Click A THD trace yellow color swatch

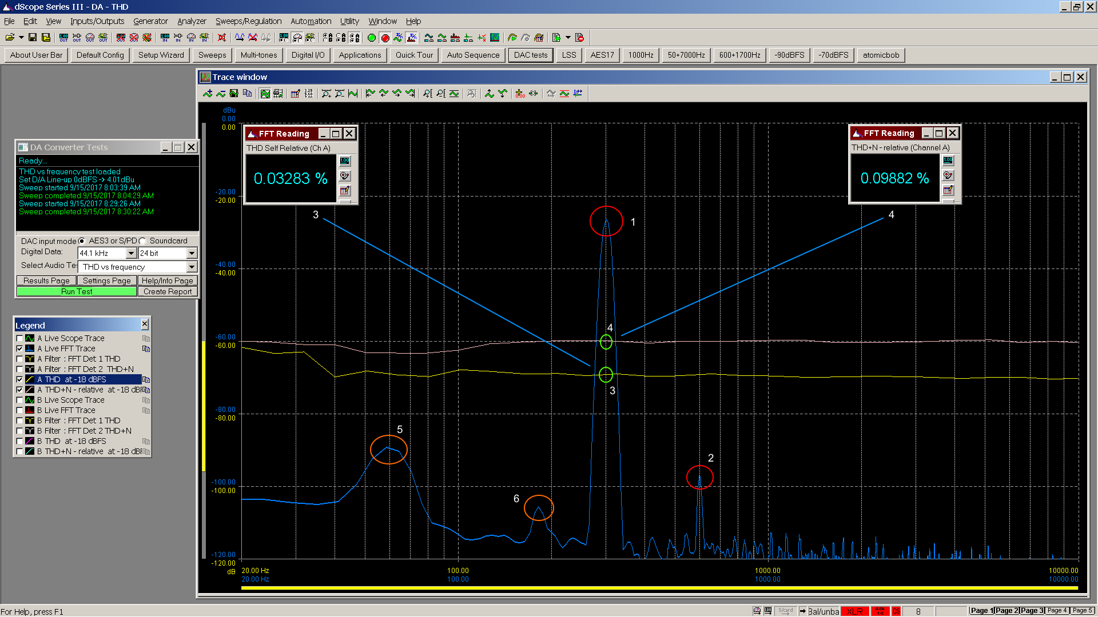[x=30, y=379]
